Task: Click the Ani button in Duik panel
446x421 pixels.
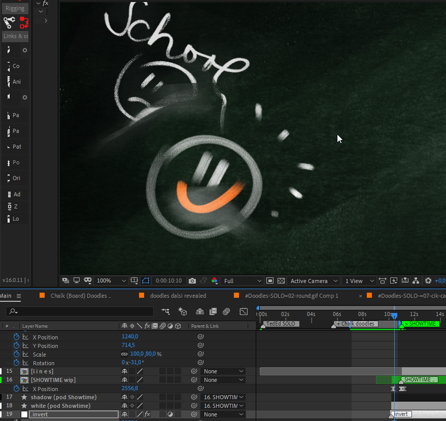Action: coord(15,82)
